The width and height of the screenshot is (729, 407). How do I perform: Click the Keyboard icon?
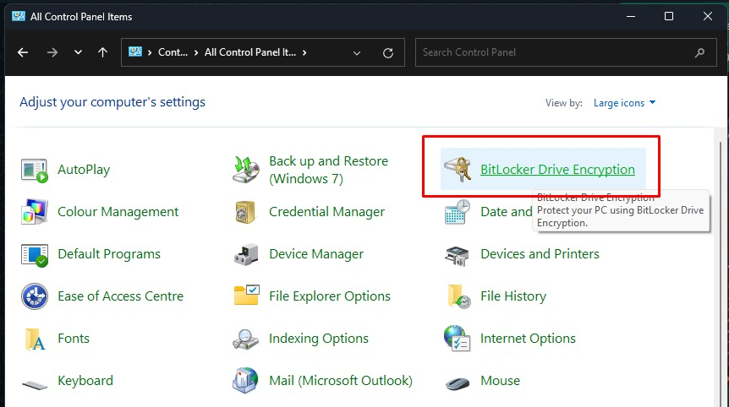(35, 385)
